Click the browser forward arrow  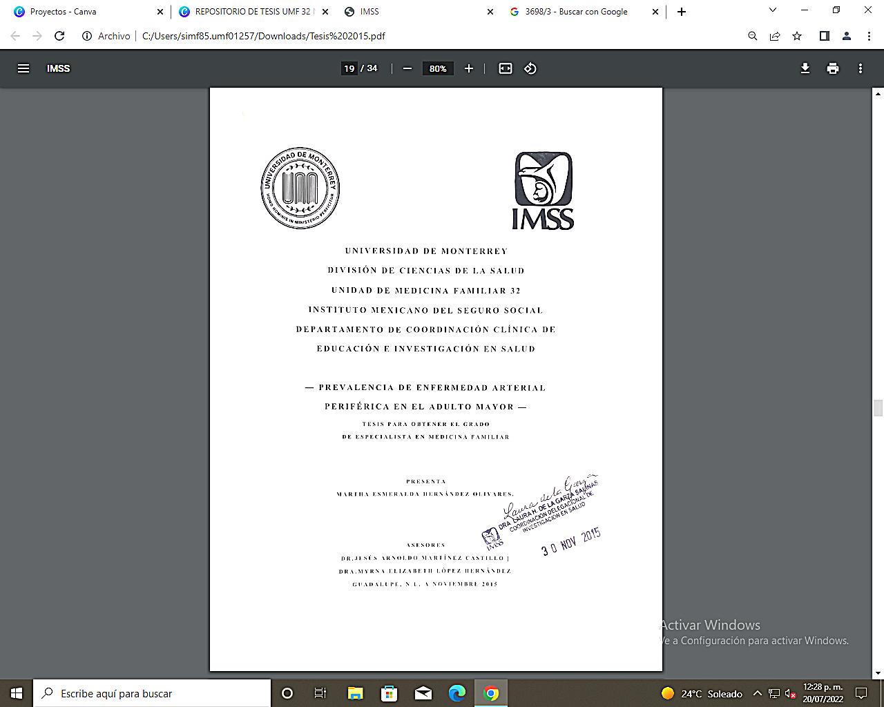click(37, 36)
